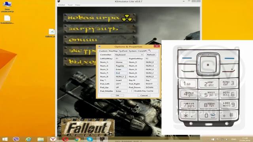Screen dimensions: 253x142
Task: Close the Options & Properties dialog
Action: click(157, 46)
